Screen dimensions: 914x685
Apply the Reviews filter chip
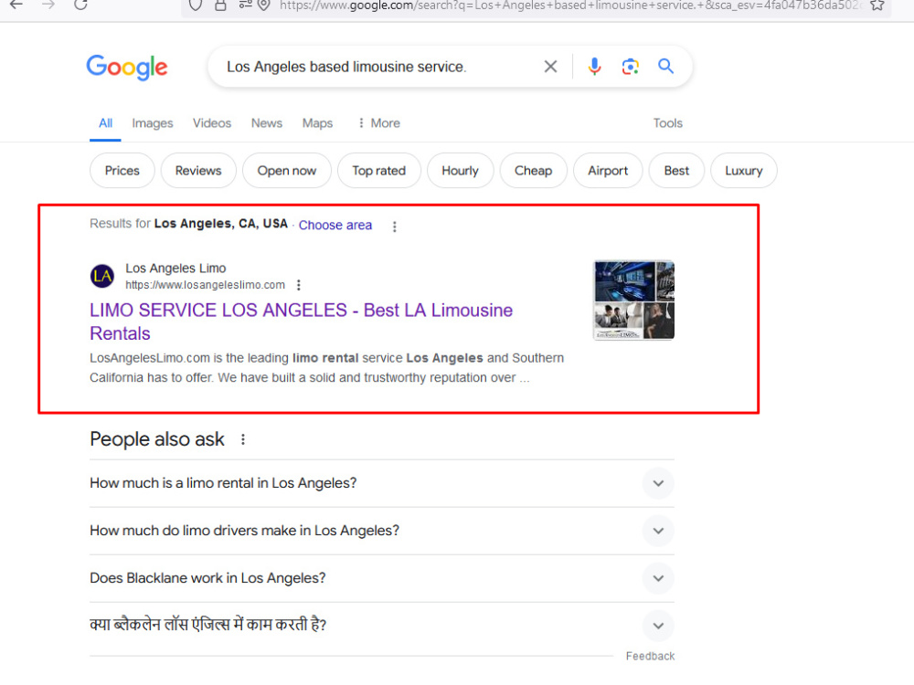(x=198, y=171)
